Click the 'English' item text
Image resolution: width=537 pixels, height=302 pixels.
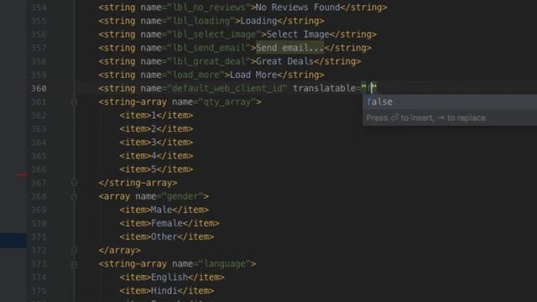click(x=169, y=277)
